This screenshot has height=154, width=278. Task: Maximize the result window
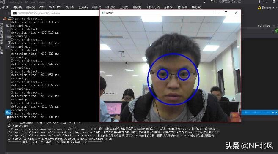click(226, 13)
